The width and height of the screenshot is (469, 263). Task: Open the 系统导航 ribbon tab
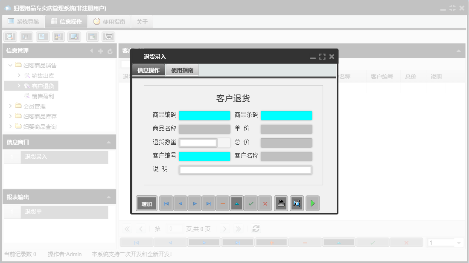click(23, 21)
